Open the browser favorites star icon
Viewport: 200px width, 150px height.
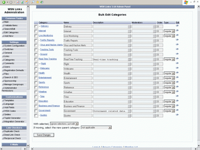pos(38,2)
